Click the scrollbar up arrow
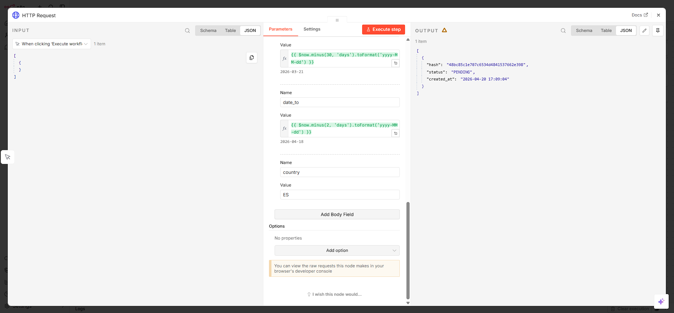674x313 pixels. click(408, 40)
